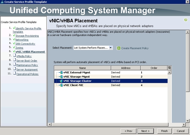Open the Zoning step

click(x=19, y=48)
